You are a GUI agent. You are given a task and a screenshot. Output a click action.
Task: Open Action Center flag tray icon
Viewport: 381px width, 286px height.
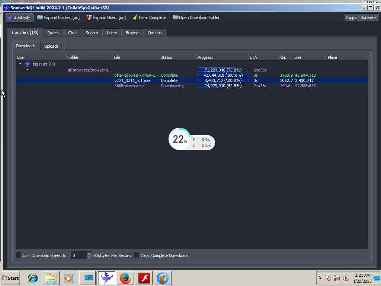pos(327,278)
